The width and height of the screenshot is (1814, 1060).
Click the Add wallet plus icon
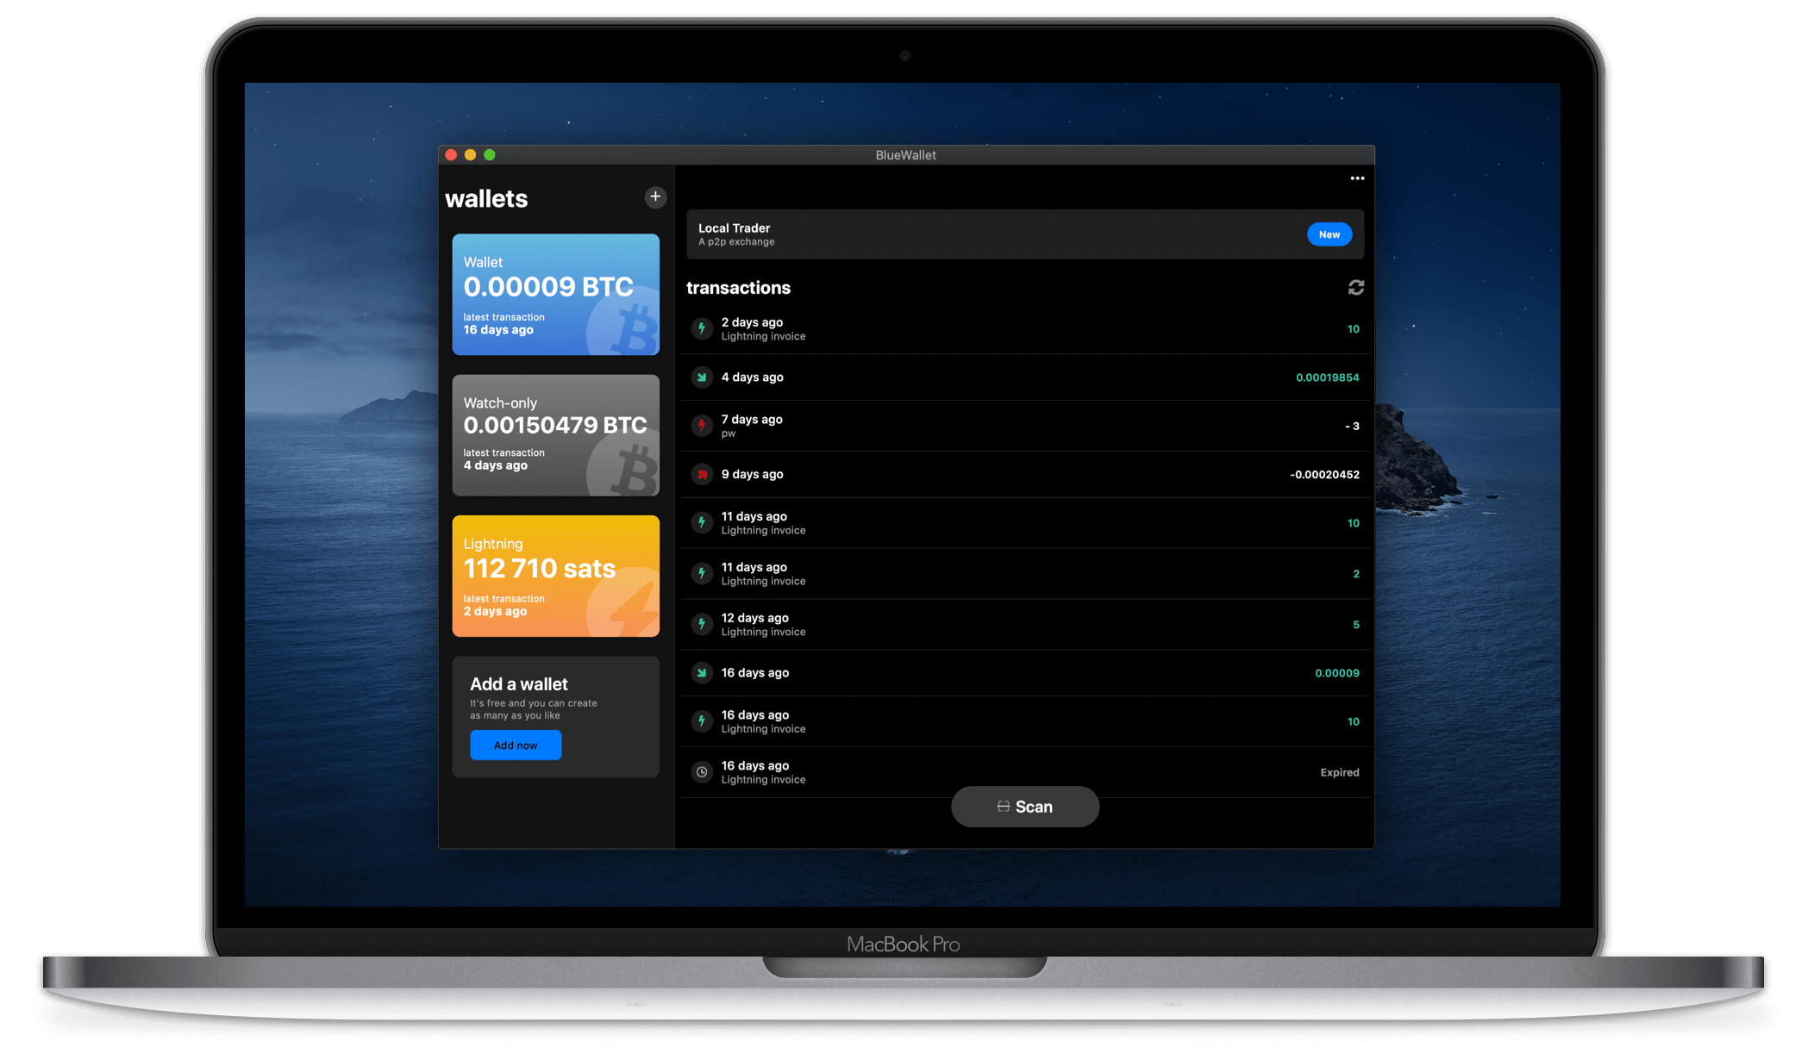[655, 196]
